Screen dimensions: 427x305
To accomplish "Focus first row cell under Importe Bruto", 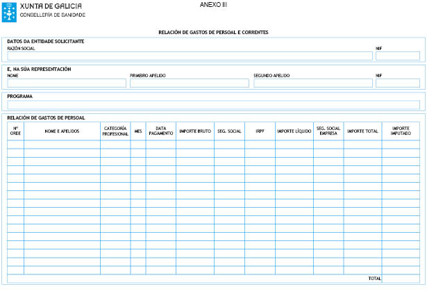I will tap(194, 145).
